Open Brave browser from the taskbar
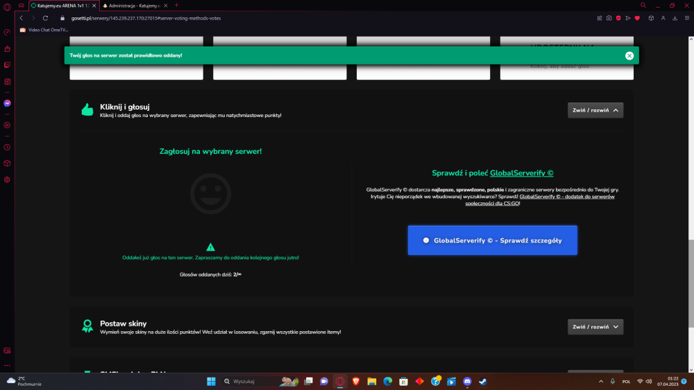The image size is (694, 390). [x=356, y=381]
